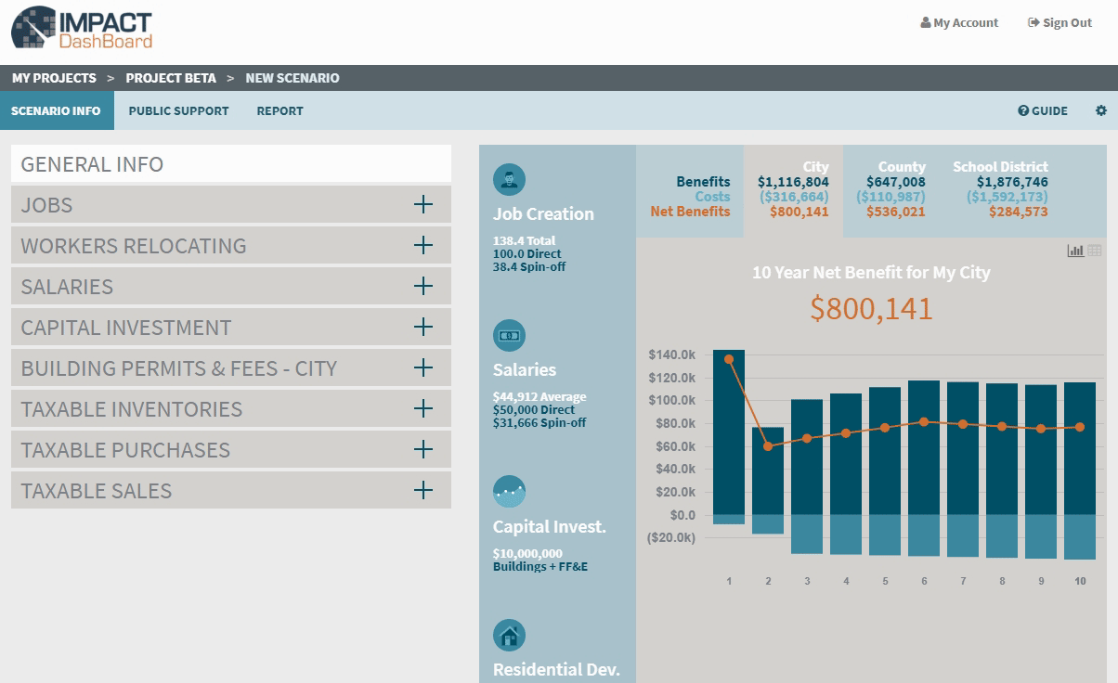The width and height of the screenshot is (1118, 683).
Task: Open the Report tab
Action: pyautogui.click(x=279, y=110)
